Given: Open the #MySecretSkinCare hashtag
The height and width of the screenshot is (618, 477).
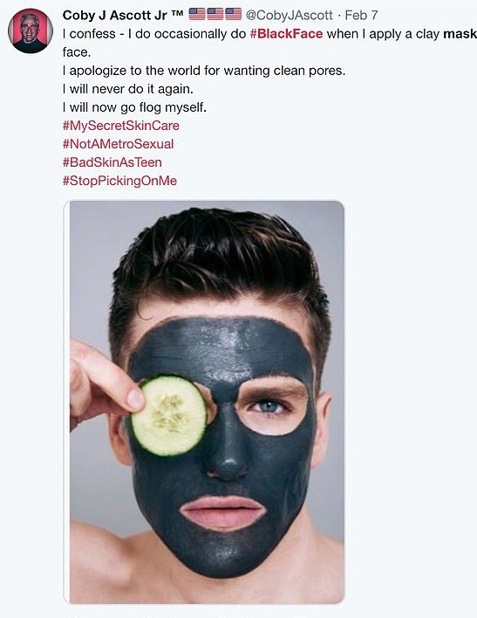Looking at the screenshot, I should pos(121,126).
